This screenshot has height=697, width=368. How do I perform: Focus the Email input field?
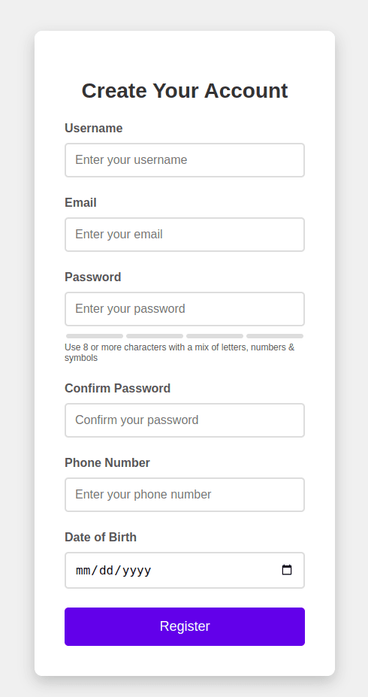pos(185,235)
